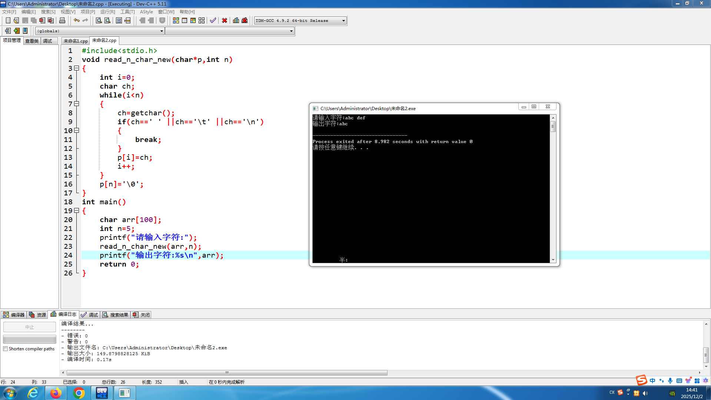
Task: Toggle the Shorten compiler paths checkbox
Action: [x=6, y=349]
